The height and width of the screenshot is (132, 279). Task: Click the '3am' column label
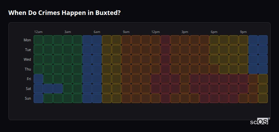pos(68,32)
